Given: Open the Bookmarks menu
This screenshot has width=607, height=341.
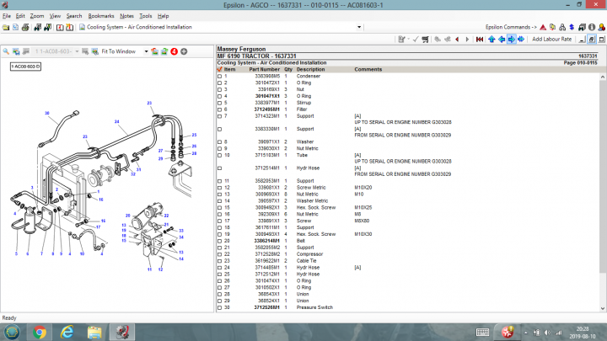Looking at the screenshot, I should (101, 15).
